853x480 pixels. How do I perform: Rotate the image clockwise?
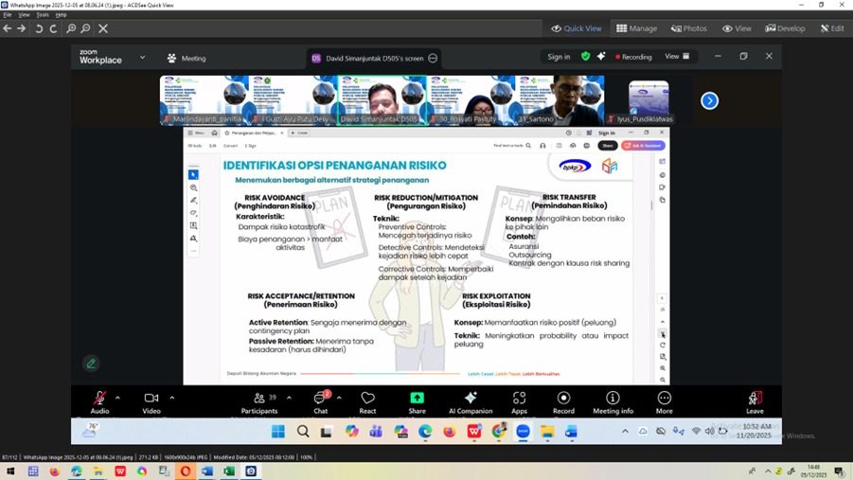point(53,28)
